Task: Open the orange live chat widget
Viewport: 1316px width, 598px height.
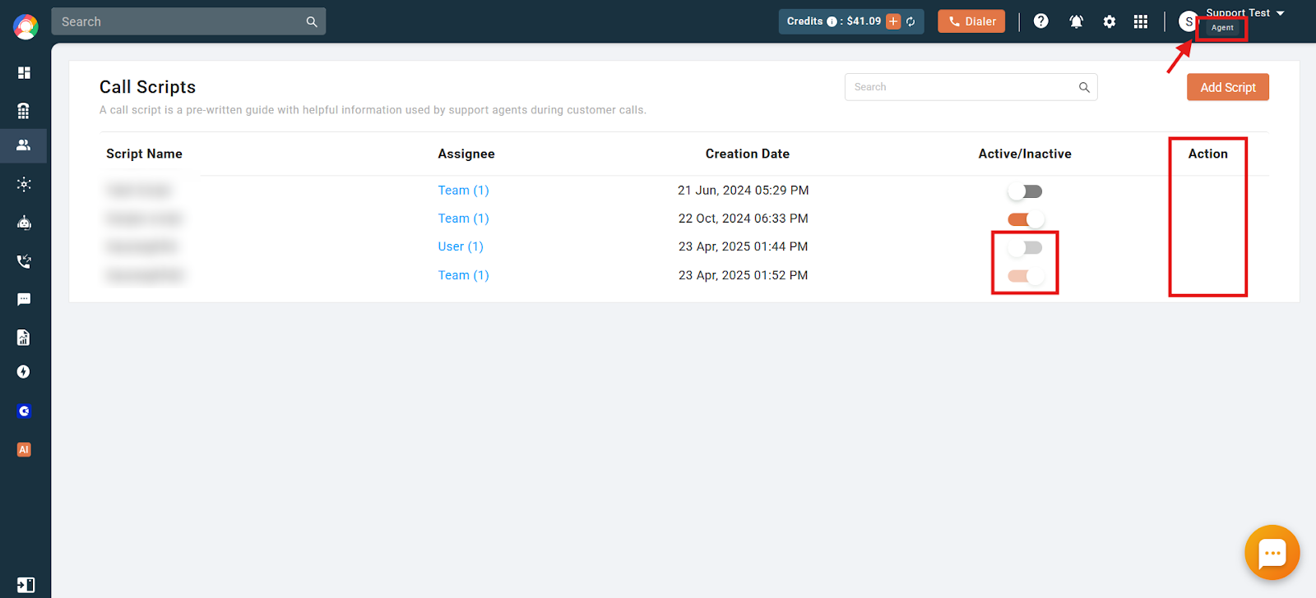Action: point(1272,553)
